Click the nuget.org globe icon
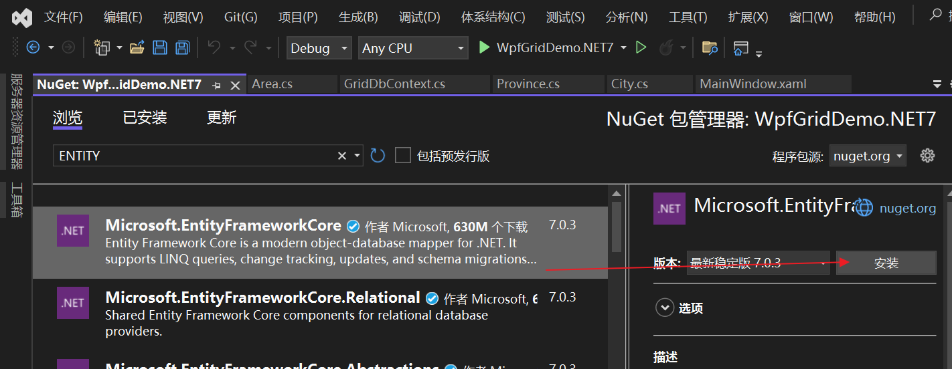Screen dimensions: 952x369 click(865, 208)
